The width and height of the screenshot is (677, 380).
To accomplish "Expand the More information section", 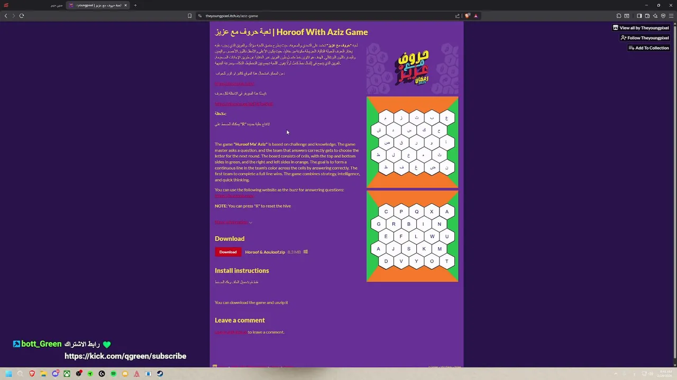I will 233,222.
